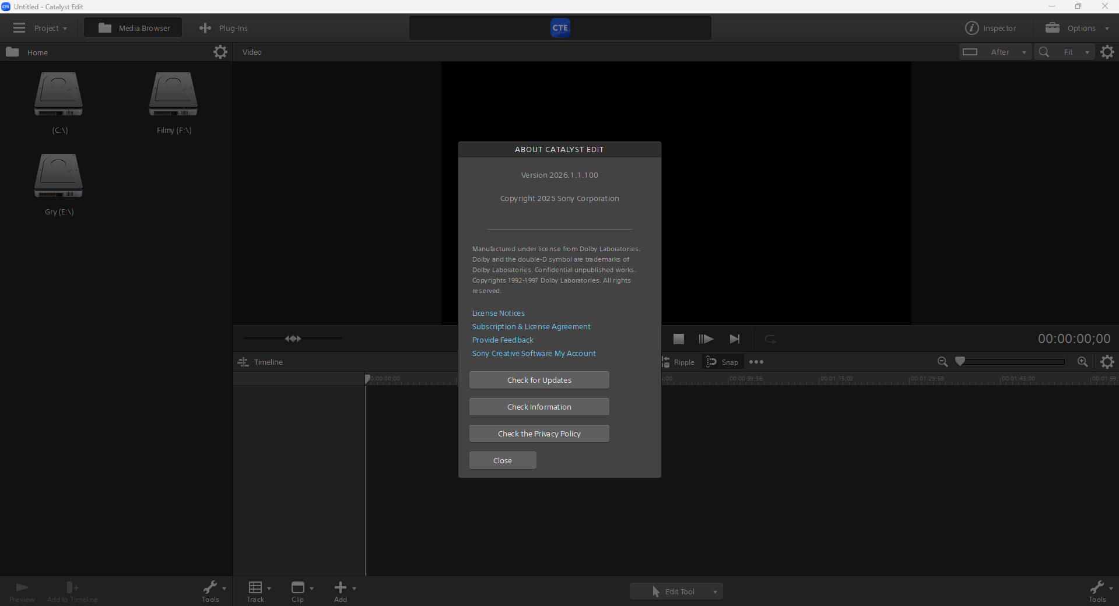Open the Add menu
The height and width of the screenshot is (606, 1119).
(x=344, y=591)
